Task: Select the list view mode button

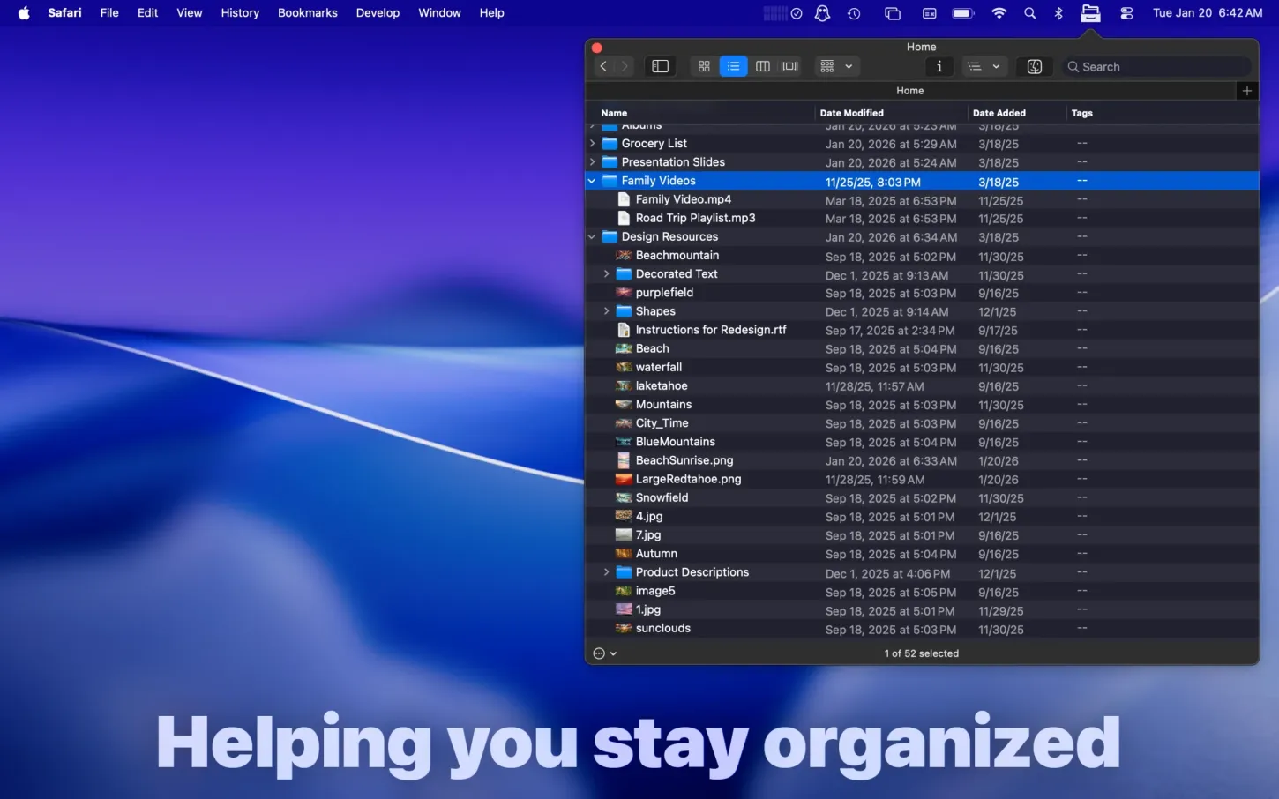Action: point(733,66)
